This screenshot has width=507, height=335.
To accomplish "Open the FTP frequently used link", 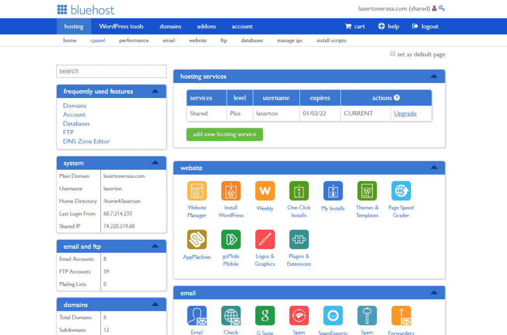I will pyautogui.click(x=68, y=132).
